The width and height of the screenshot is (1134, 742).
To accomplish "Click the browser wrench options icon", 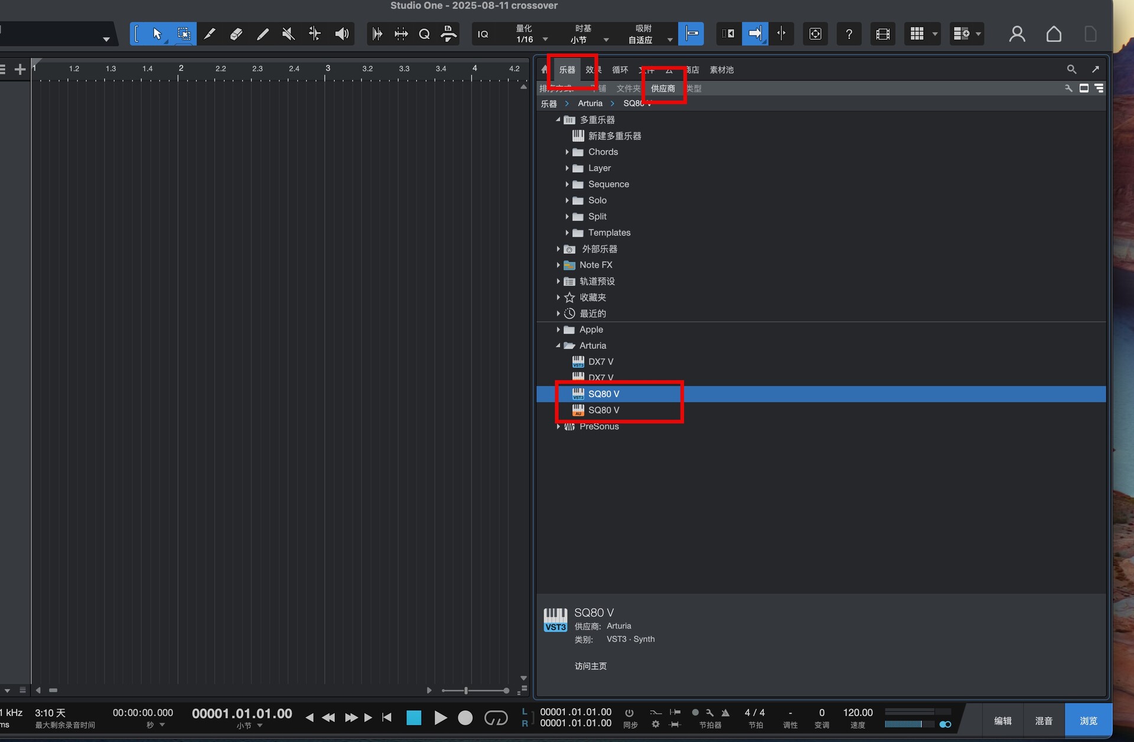I will [x=1068, y=88].
